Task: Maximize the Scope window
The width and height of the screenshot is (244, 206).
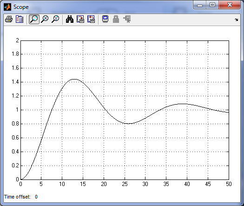Action: pos(212,5)
